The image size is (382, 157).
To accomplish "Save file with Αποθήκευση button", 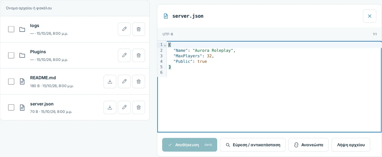I will (190, 145).
